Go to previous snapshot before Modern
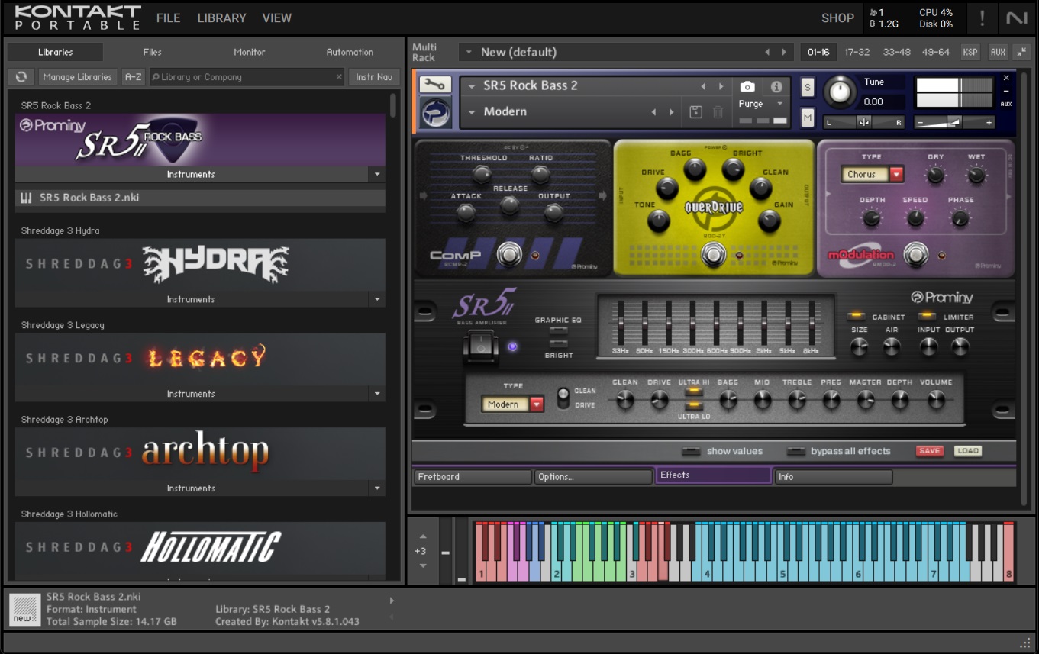The height and width of the screenshot is (654, 1039). [653, 112]
